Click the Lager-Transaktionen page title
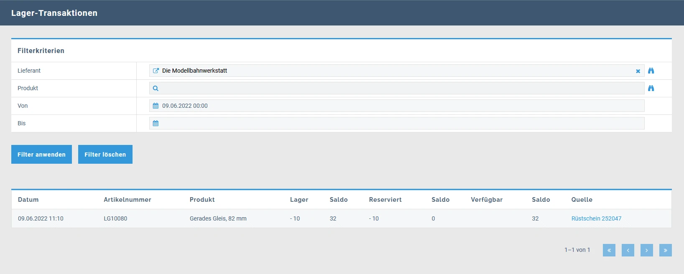Viewport: 684px width, 274px height. pos(54,13)
